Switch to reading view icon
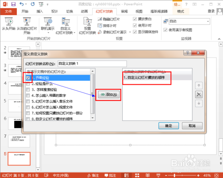The height and width of the screenshot is (178, 223). tap(148, 175)
